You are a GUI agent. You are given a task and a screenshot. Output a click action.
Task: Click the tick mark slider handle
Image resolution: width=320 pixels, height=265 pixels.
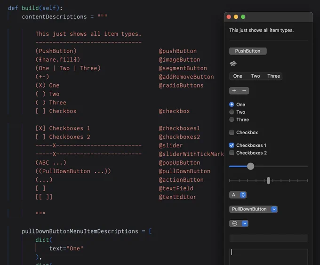pos(268,180)
